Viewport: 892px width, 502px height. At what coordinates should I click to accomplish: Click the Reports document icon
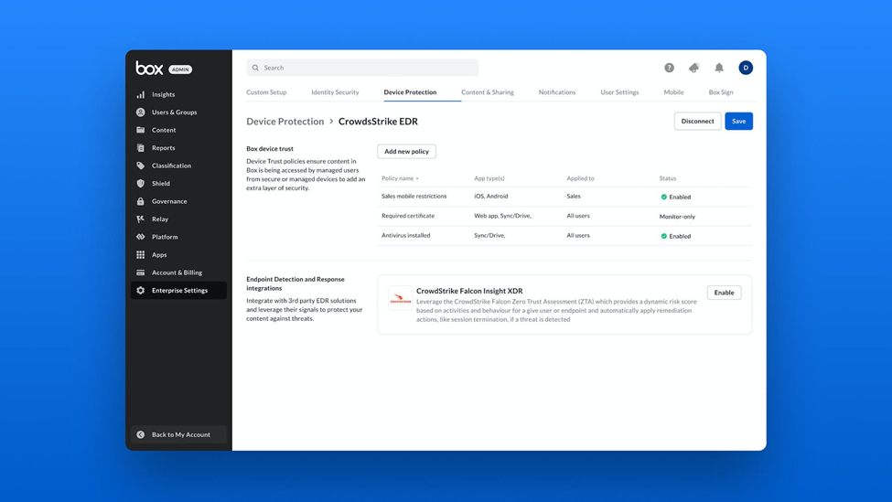pos(141,148)
